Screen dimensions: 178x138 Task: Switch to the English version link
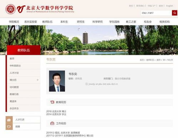169,6
